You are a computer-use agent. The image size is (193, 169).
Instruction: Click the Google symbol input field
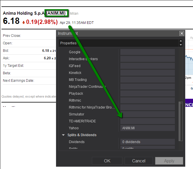(147, 52)
